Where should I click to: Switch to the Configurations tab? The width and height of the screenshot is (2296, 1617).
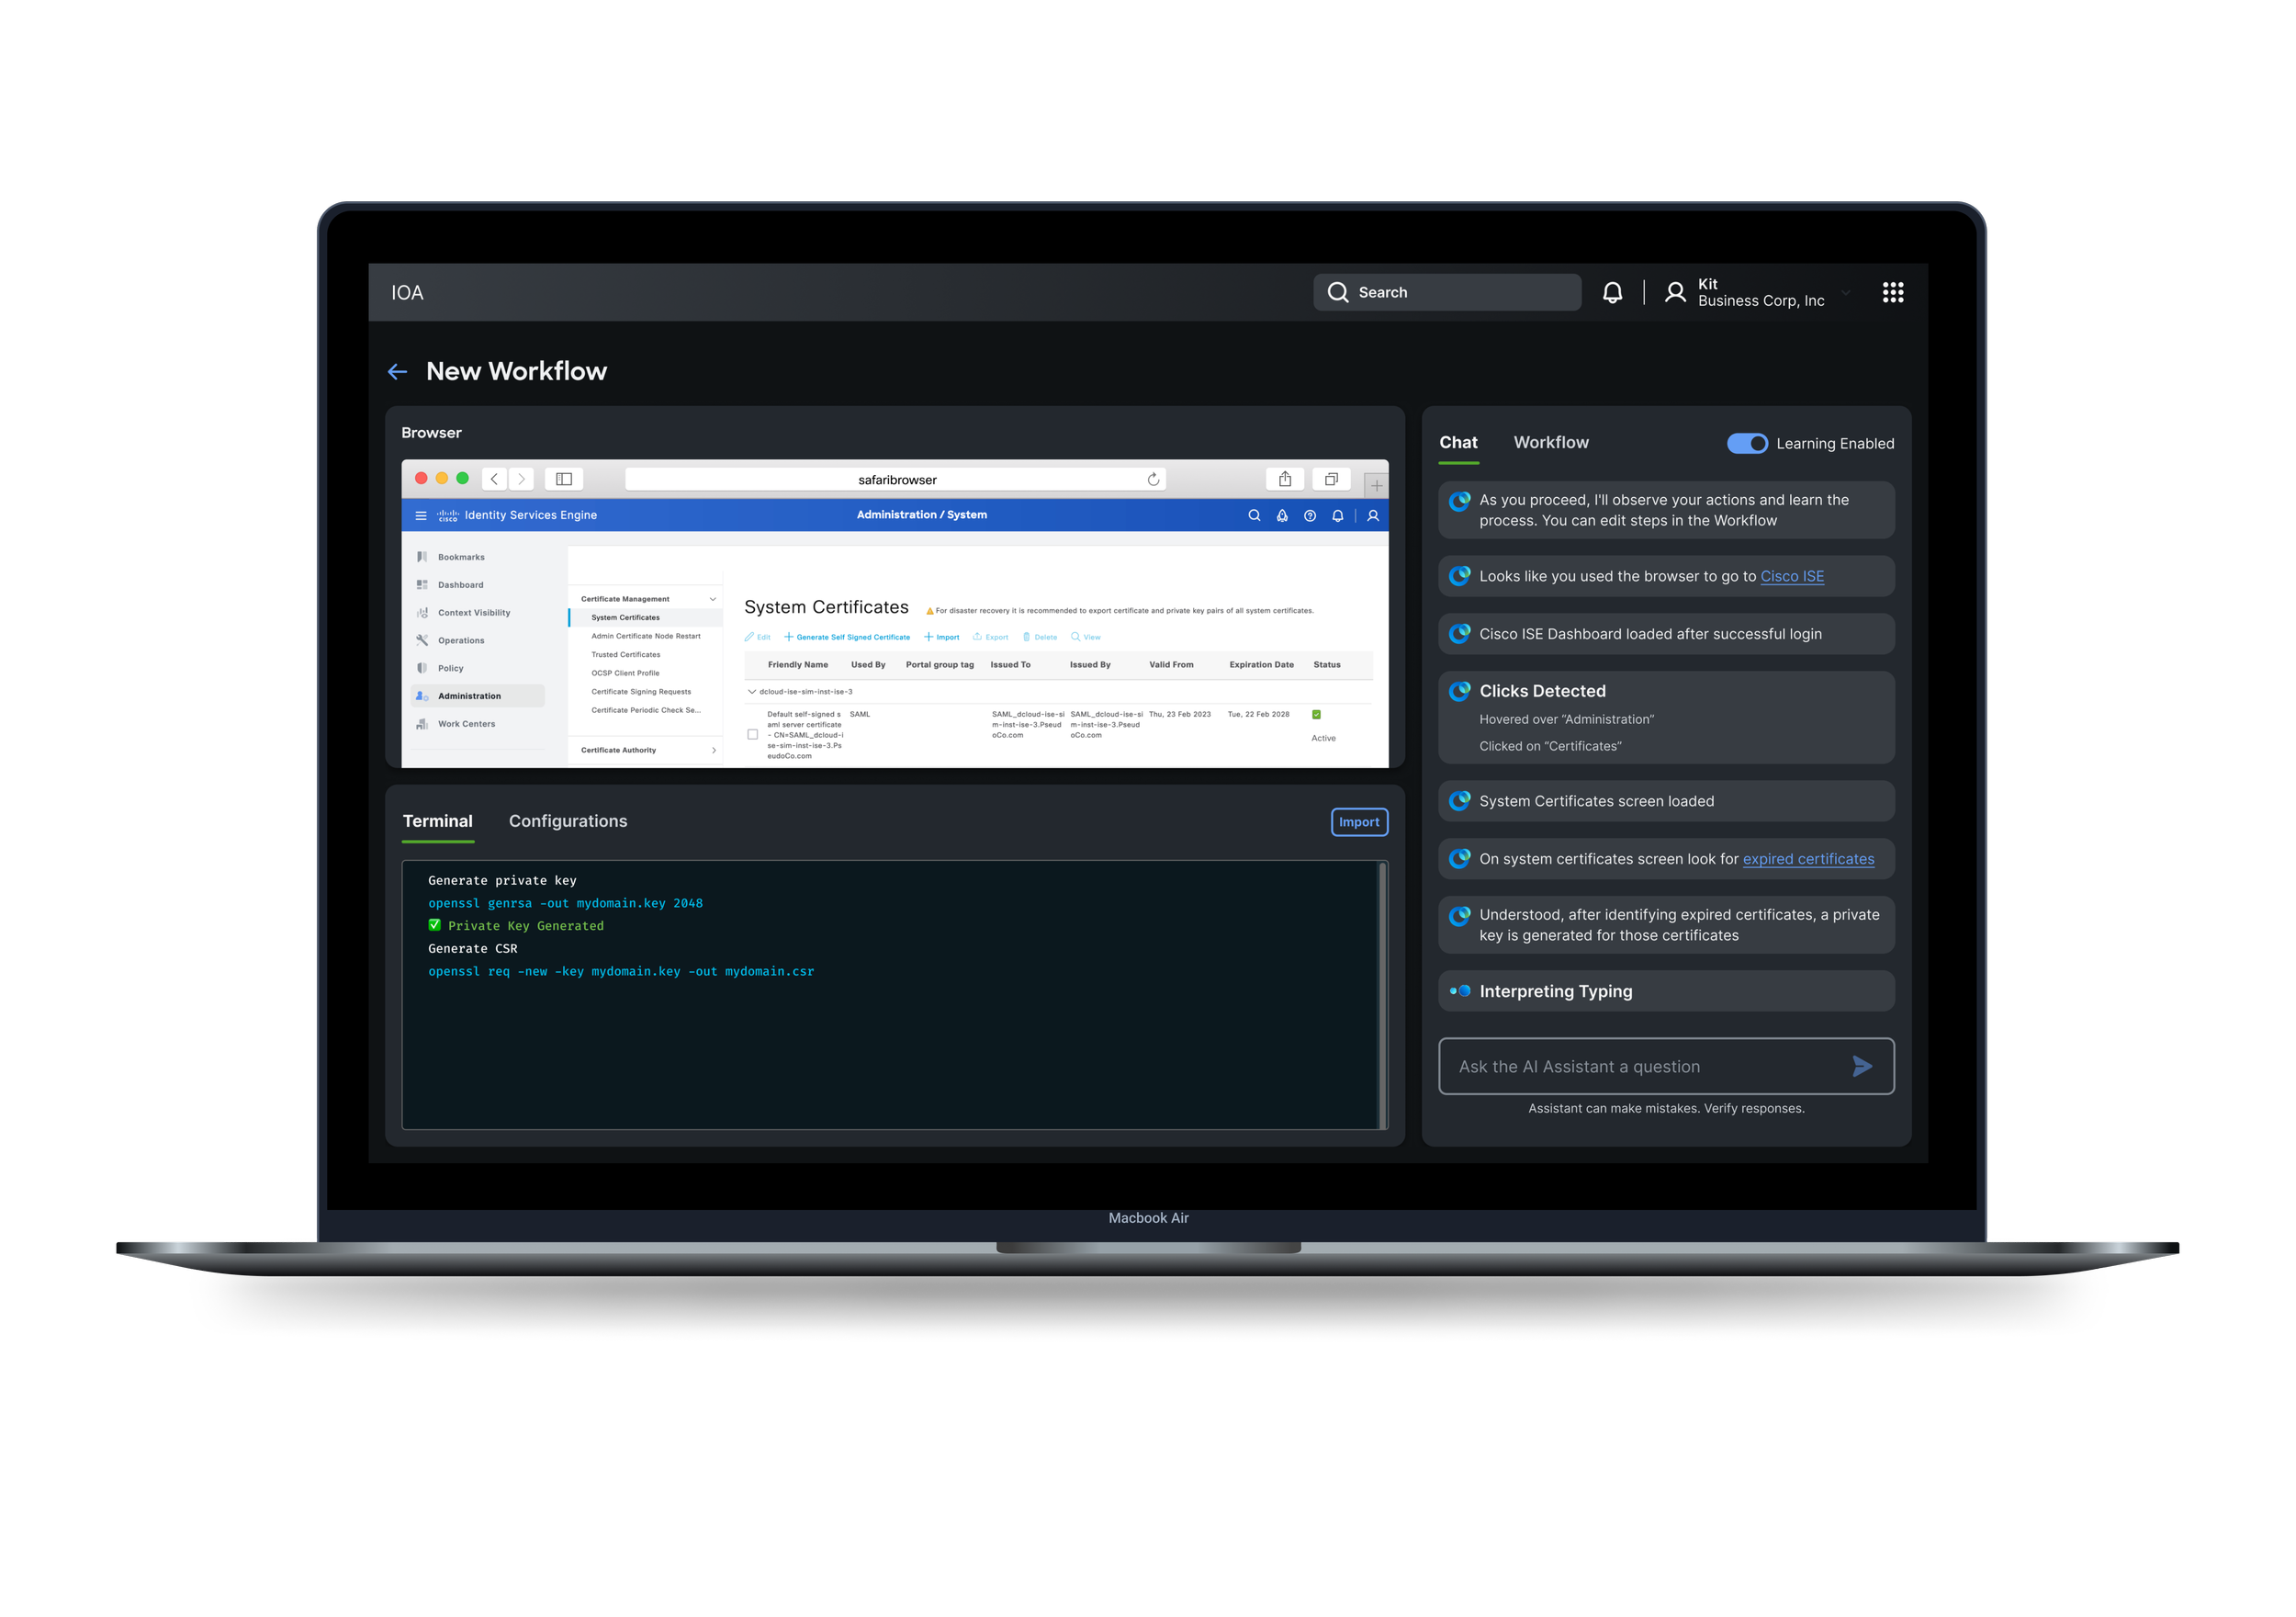click(568, 820)
